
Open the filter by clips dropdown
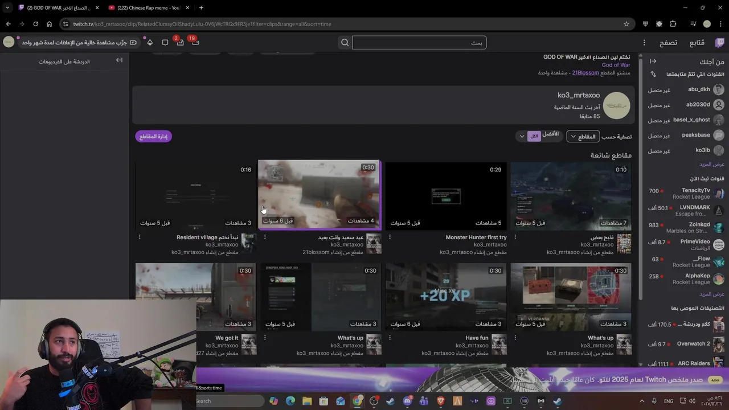click(583, 137)
